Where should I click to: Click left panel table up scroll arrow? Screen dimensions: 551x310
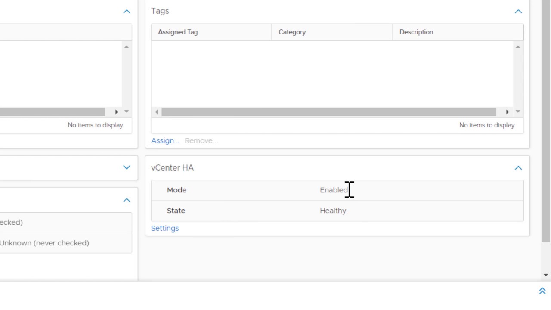[127, 47]
